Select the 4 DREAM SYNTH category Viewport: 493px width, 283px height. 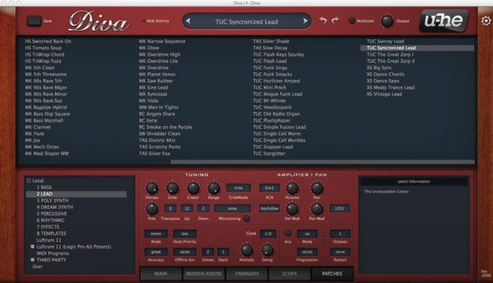(55, 207)
